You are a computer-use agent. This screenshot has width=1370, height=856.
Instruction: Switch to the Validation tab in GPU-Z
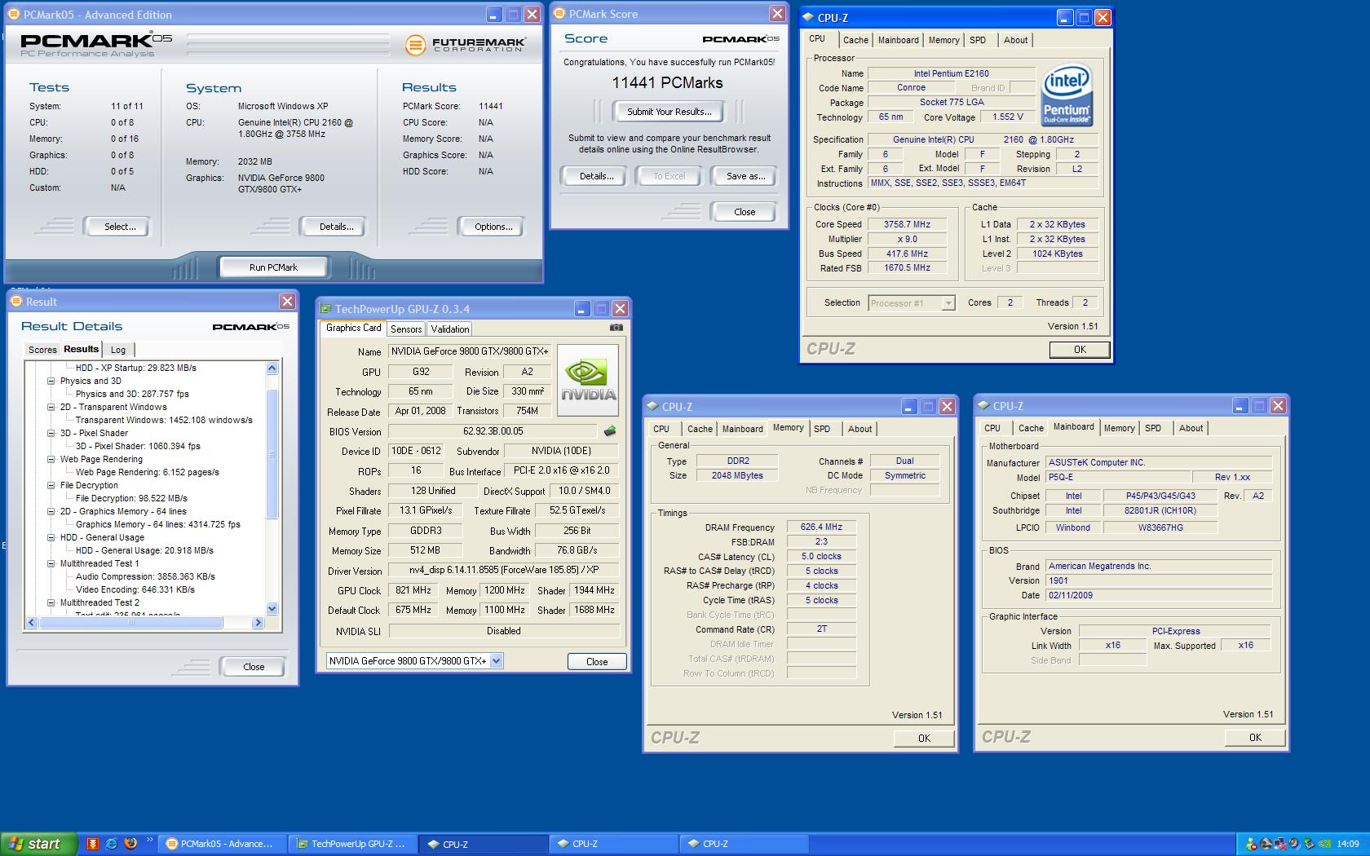[x=450, y=329]
